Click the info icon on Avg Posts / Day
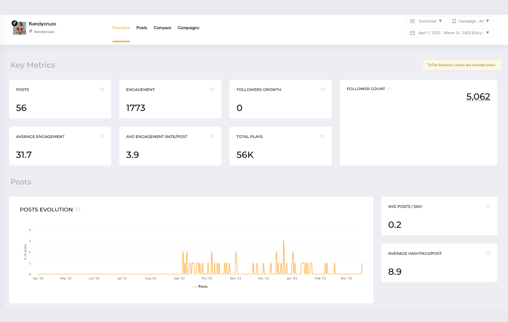This screenshot has width=508, height=322. [488, 206]
